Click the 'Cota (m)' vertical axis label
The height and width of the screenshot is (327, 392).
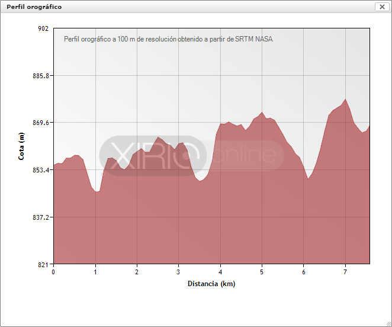click(21, 146)
